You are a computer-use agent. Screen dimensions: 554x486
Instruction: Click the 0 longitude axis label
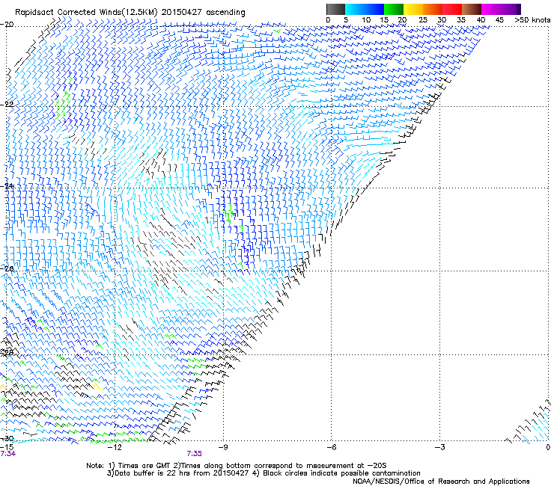pyautogui.click(x=548, y=447)
